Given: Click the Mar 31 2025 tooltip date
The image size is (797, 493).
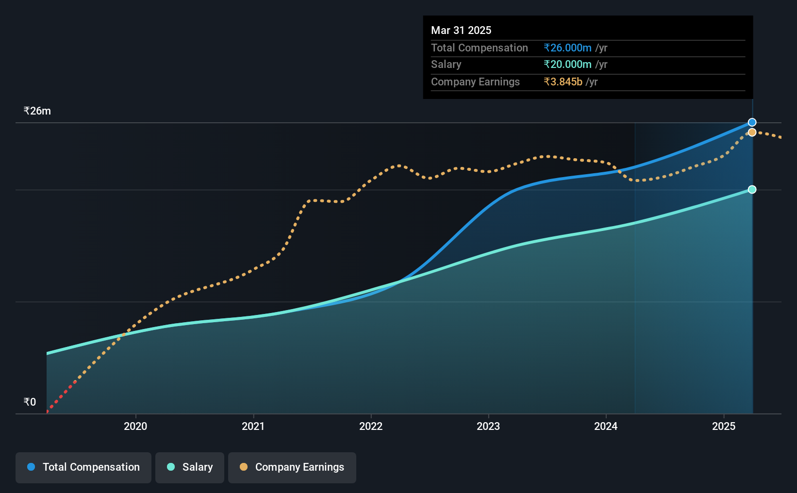Looking at the screenshot, I should click(x=461, y=30).
